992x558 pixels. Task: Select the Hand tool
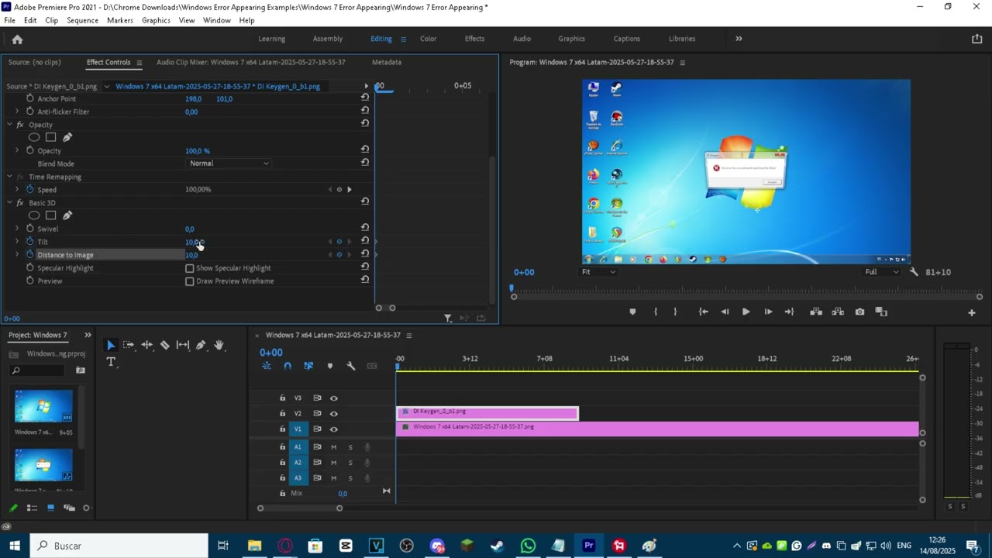(219, 345)
